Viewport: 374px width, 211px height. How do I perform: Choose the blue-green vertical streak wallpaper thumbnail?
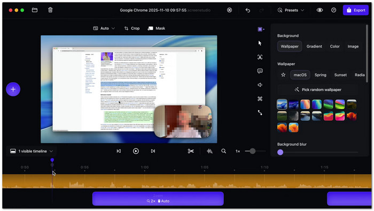pyautogui.click(x=317, y=104)
